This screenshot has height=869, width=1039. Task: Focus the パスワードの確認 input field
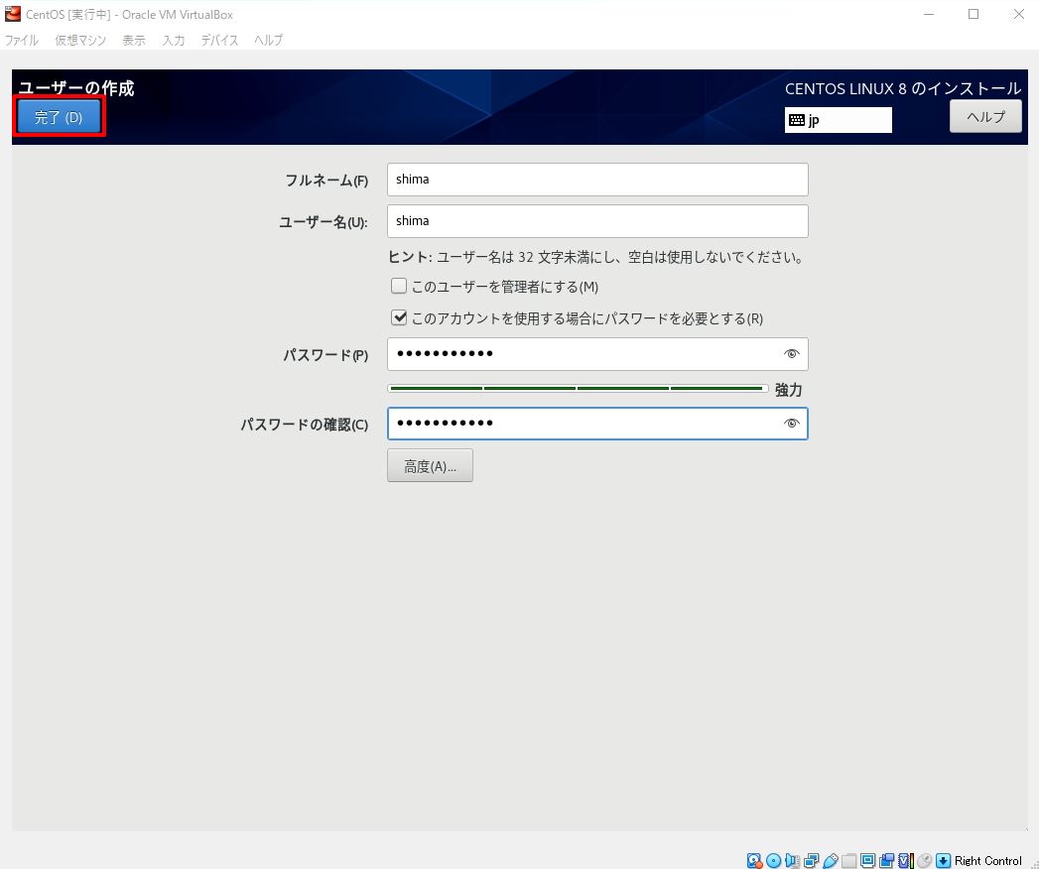597,424
